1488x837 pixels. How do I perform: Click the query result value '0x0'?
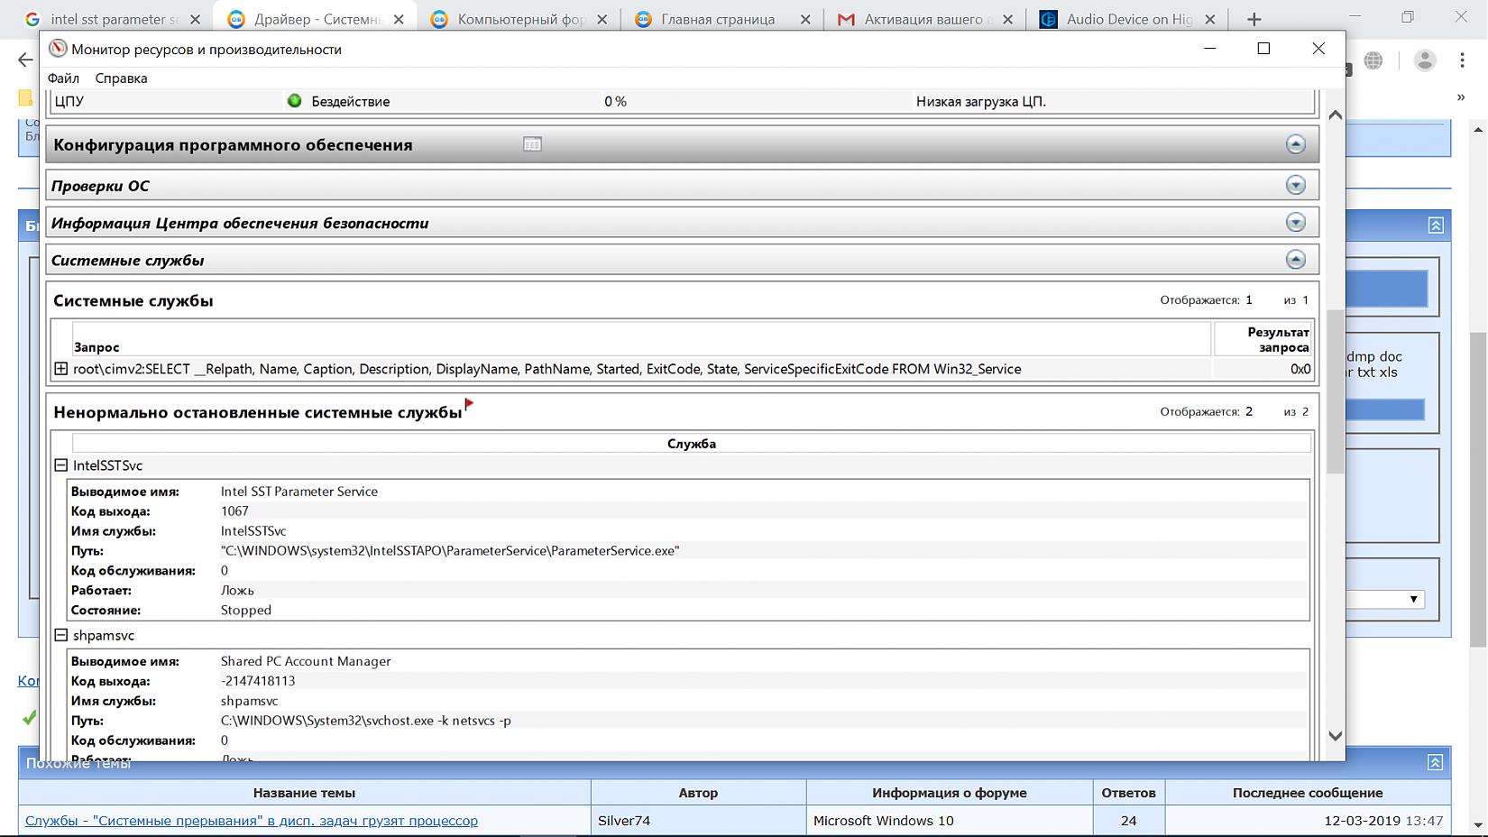1300,369
